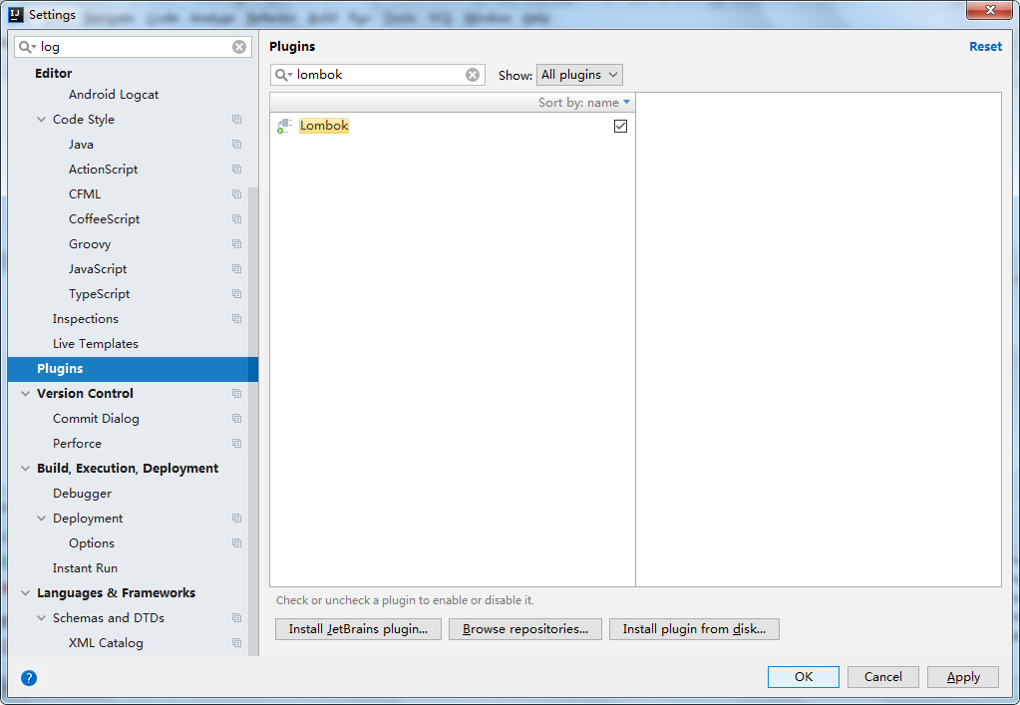Open the Show 'All plugins' dropdown
This screenshot has height=705, width=1020.
(x=579, y=75)
